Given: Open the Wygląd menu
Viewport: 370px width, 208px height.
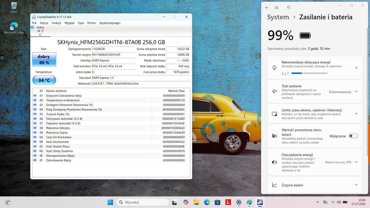Looking at the screenshot, I should 70,23.
